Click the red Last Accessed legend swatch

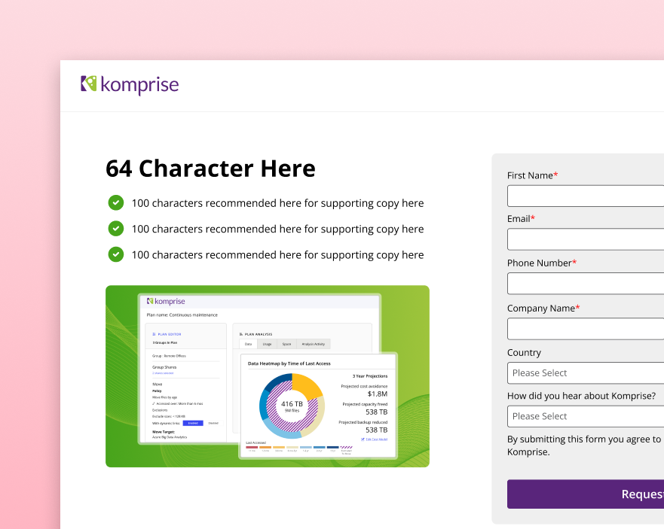pos(250,446)
